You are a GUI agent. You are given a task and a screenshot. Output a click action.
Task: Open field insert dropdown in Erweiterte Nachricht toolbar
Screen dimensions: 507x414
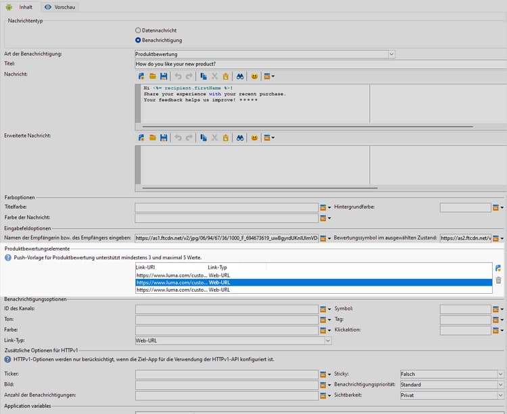(x=269, y=138)
